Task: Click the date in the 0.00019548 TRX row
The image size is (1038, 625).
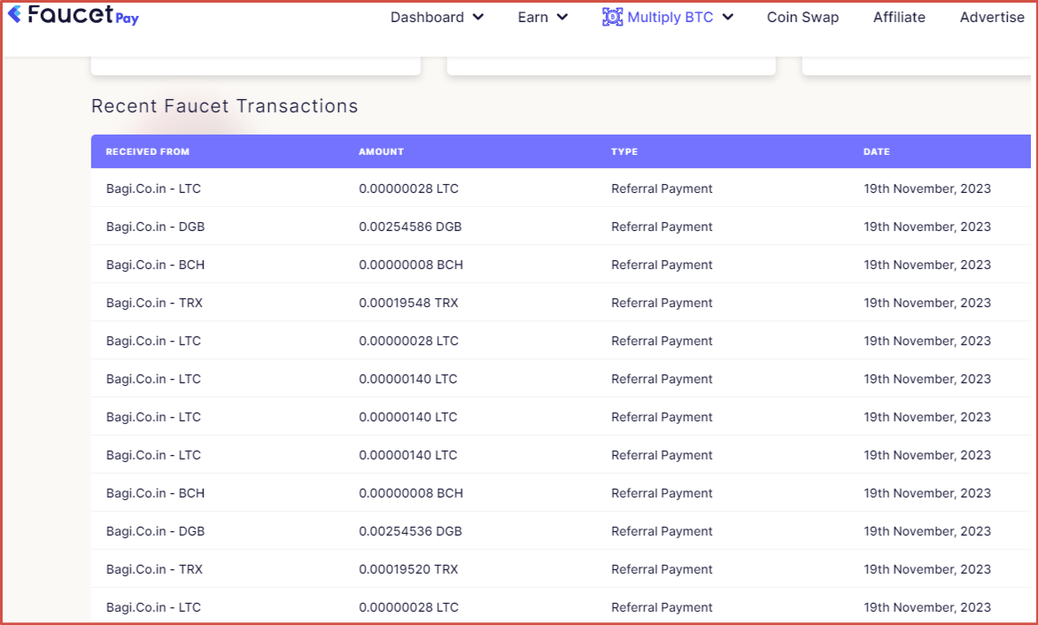Action: coord(926,303)
